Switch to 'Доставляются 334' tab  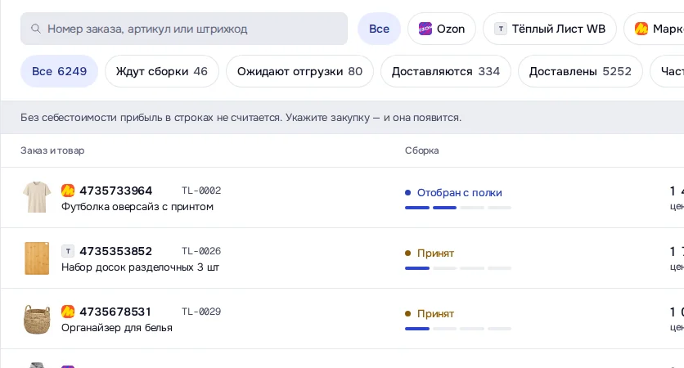pyautogui.click(x=445, y=71)
